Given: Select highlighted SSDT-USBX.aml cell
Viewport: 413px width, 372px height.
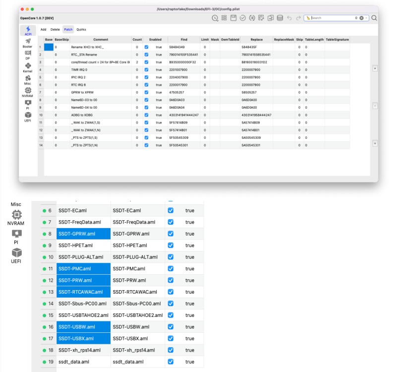Looking at the screenshot, I should [83, 339].
